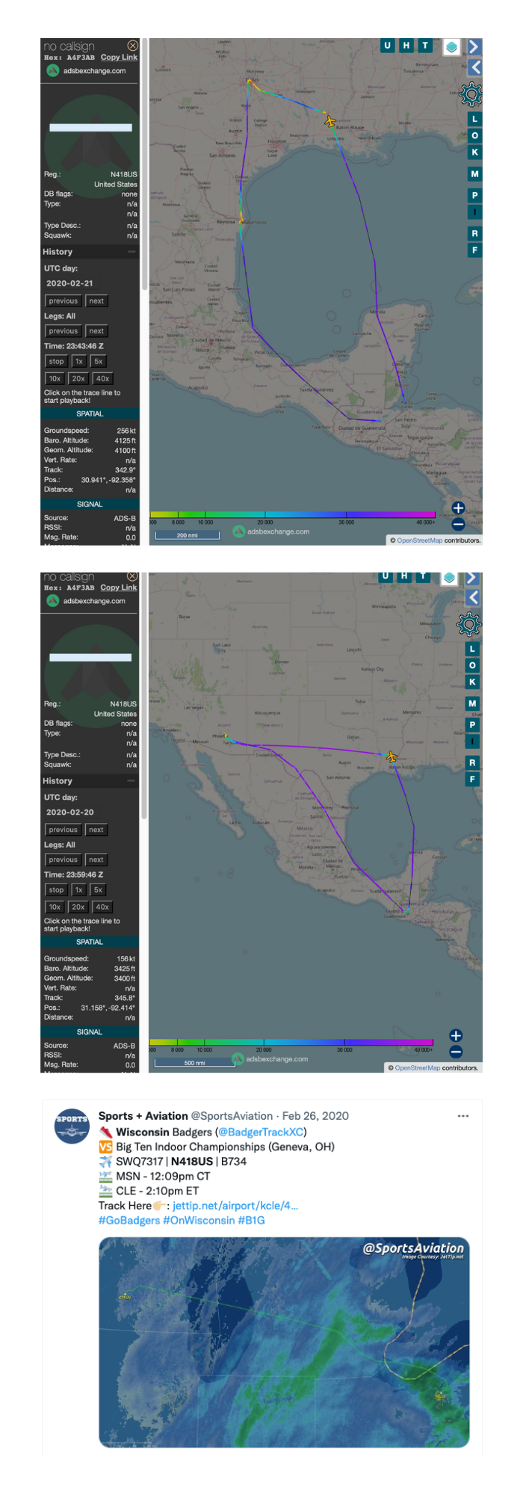This screenshot has width=523, height=1495.
Task: Select next leg in the 2020-02-20 panel
Action: coord(96,860)
